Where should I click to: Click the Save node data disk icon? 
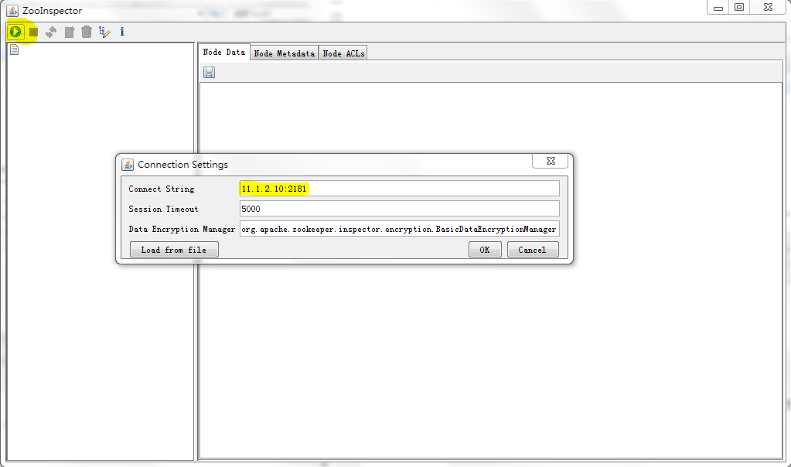click(x=209, y=71)
